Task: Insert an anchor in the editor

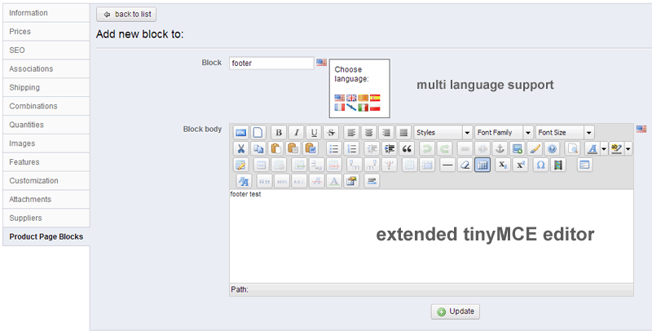Action: coord(500,148)
